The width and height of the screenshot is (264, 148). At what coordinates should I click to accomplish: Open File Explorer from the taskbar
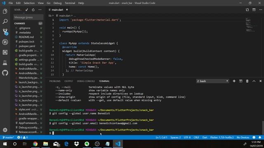pos(46,144)
